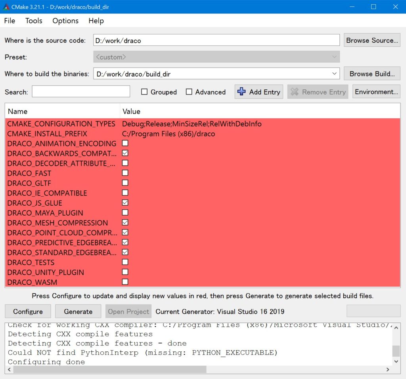Check the DRACO_WASM checkbox
This screenshot has width=406, height=379.
tap(125, 282)
